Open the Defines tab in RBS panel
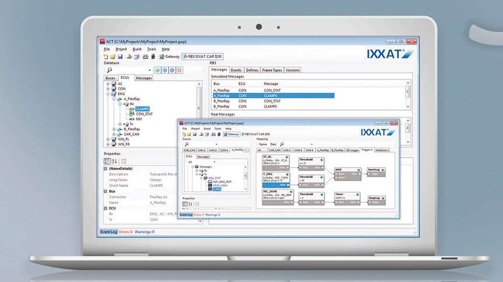 (x=252, y=70)
